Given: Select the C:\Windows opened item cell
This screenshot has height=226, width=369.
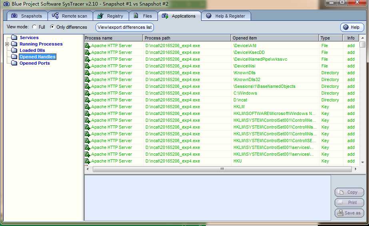Looking at the screenshot, I should (x=275, y=93).
